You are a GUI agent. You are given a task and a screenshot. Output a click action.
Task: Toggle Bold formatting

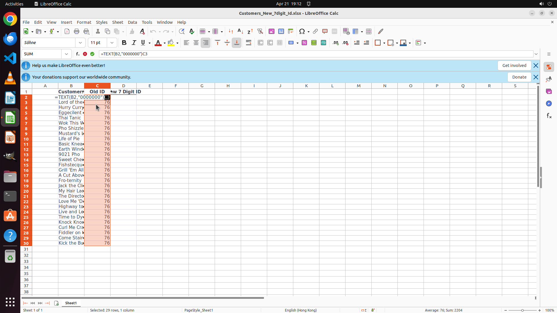tap(124, 43)
